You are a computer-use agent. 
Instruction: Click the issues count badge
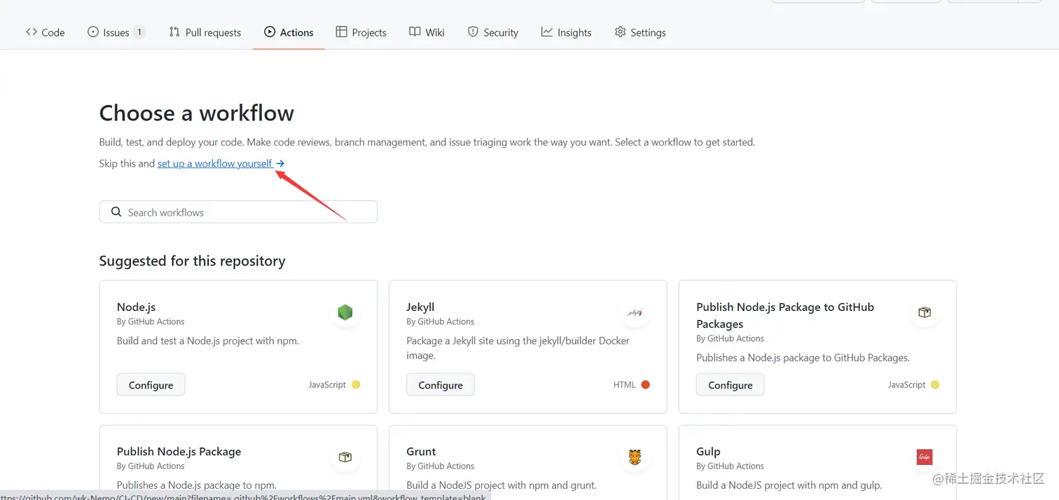pyautogui.click(x=139, y=32)
